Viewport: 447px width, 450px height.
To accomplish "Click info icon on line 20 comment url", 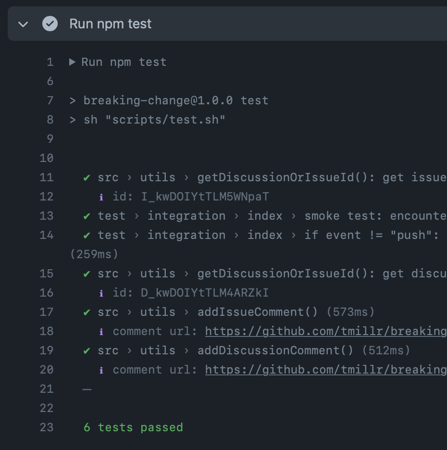I will point(101,370).
